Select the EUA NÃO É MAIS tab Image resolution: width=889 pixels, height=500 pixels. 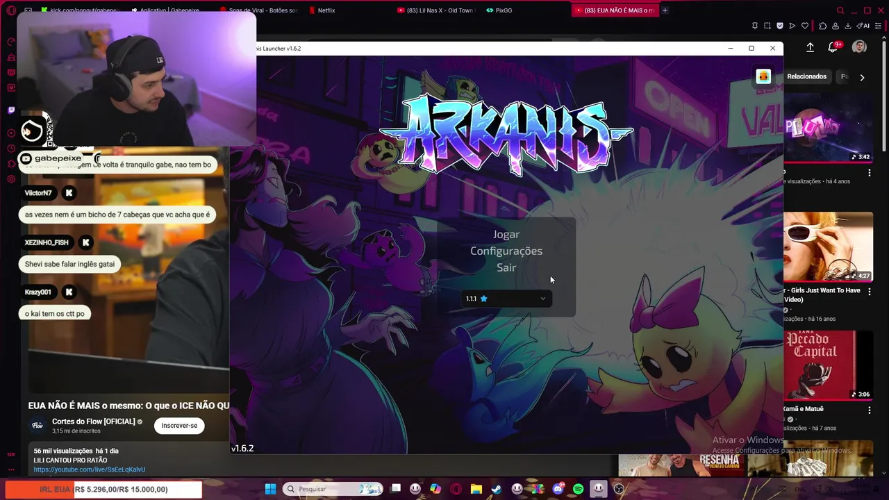tap(615, 10)
